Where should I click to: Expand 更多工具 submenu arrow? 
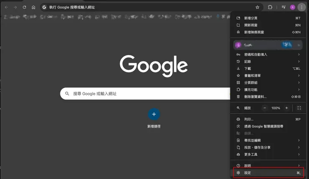click(299, 154)
